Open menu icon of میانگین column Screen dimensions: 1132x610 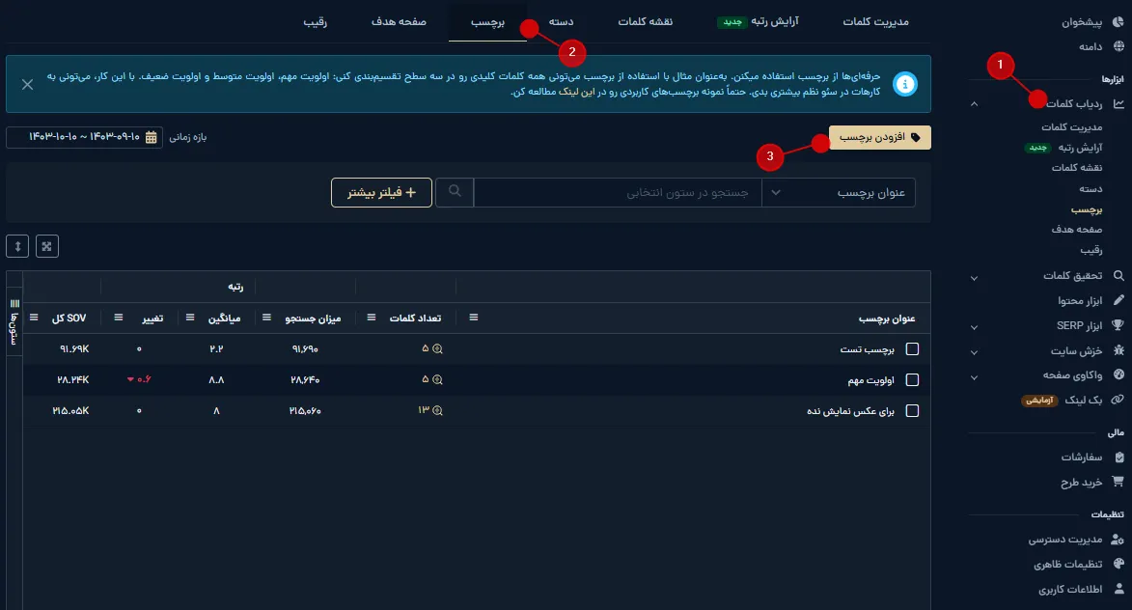coord(190,318)
